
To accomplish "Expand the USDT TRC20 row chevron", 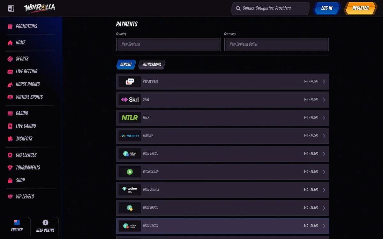I will point(324,226).
